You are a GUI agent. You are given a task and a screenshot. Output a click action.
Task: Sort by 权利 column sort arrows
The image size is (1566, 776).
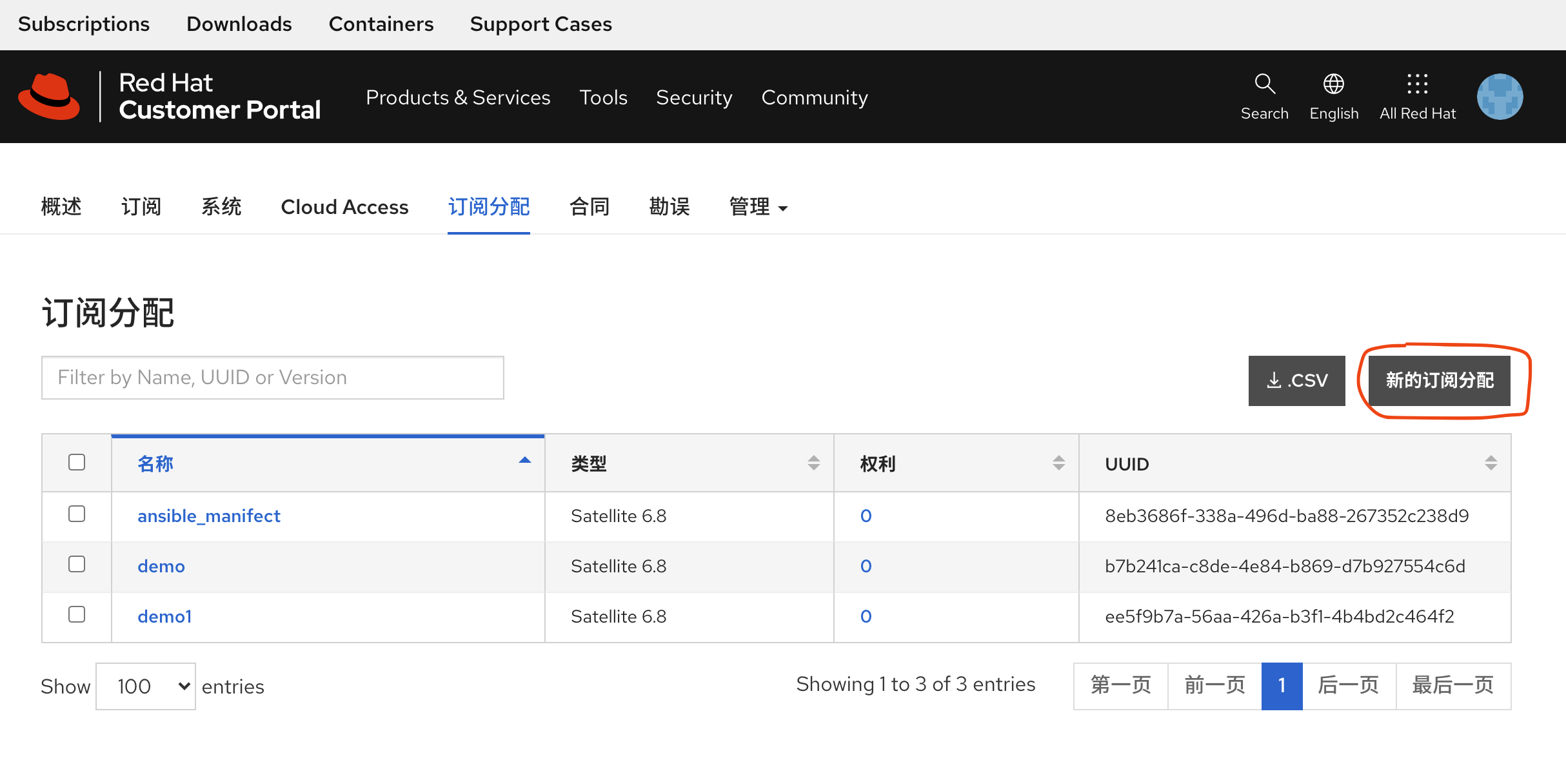click(x=1058, y=463)
